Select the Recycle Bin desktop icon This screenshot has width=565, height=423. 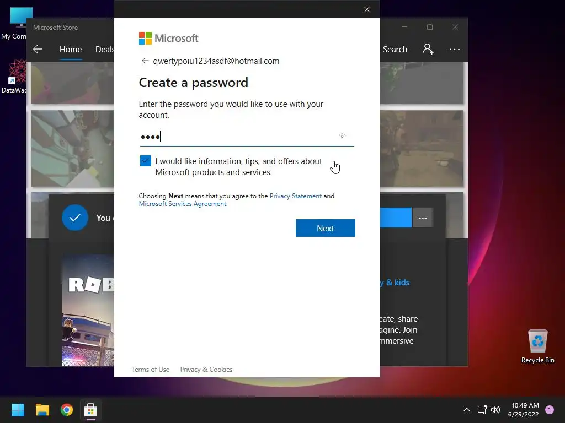537,346
